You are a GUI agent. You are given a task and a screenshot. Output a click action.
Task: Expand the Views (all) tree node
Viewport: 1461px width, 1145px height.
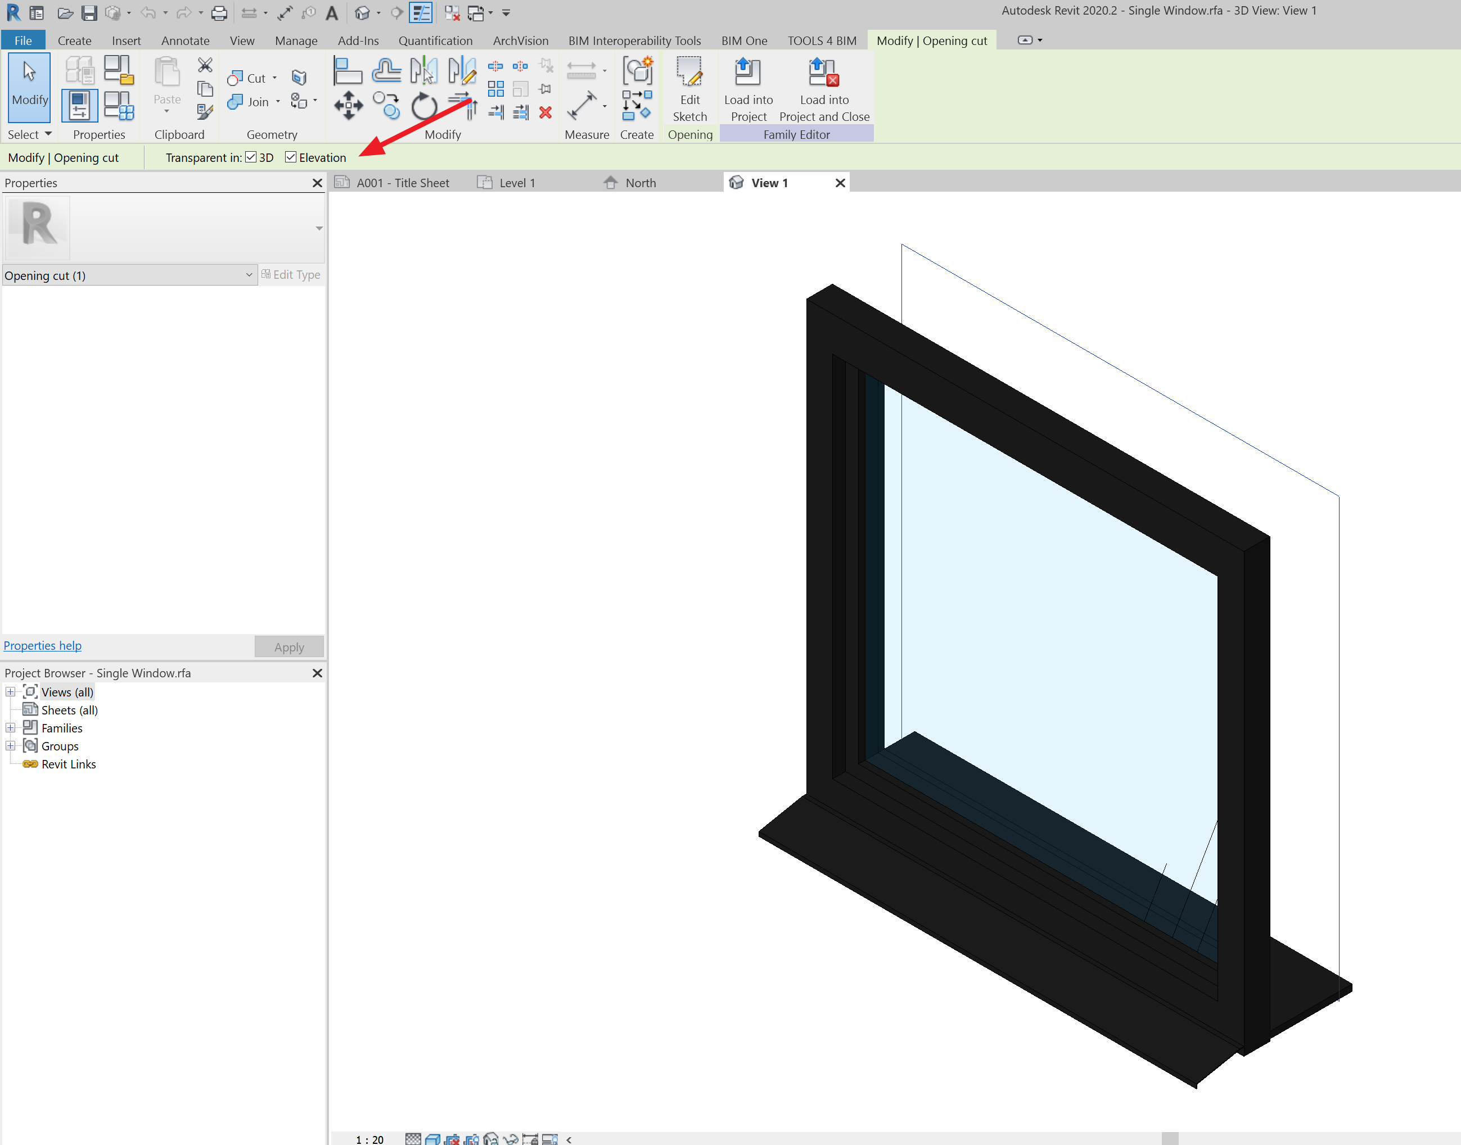pos(10,692)
